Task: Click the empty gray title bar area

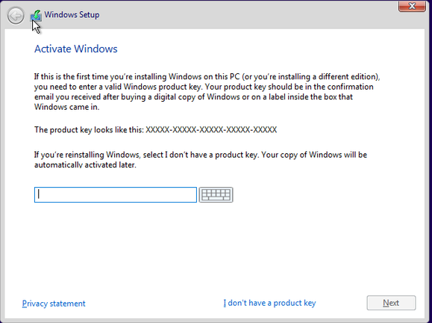Action: [248, 16]
